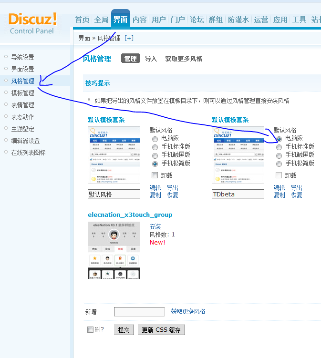Switch to the 论坛 top navigation tab
Viewport: 321px width, 358px height.
pyautogui.click(x=197, y=20)
